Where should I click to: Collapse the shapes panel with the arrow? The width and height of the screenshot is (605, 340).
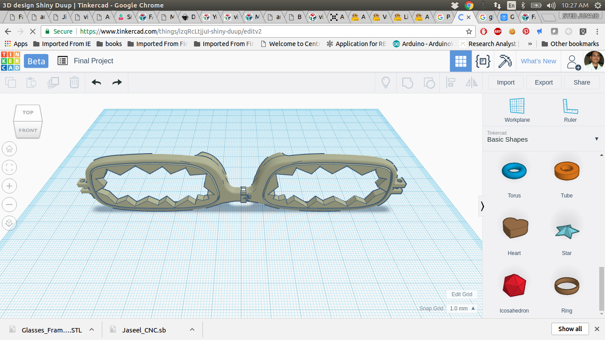point(482,206)
